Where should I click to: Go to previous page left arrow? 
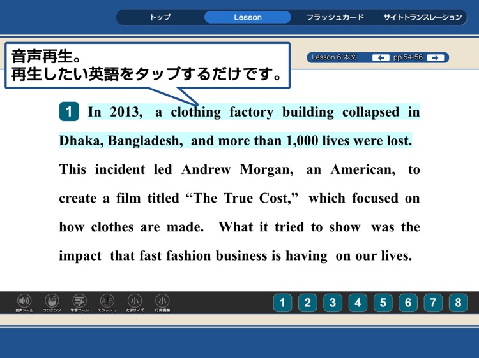point(381,57)
